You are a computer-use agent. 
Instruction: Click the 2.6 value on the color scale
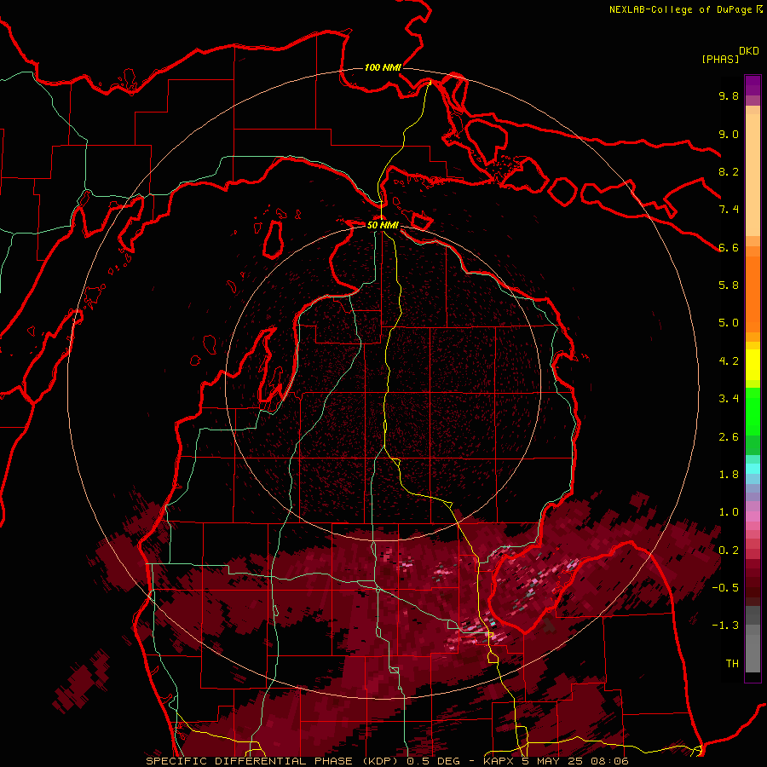[x=729, y=437]
